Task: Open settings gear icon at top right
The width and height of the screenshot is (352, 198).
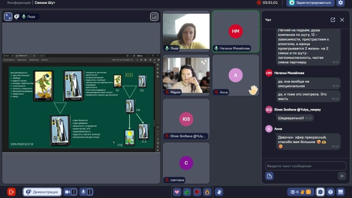Action: coord(340,3)
